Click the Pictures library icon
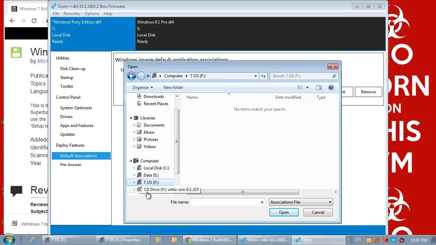 [139, 140]
